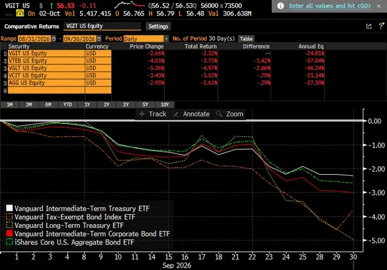Click the USD currency cell for AGG
387x270 pixels.
tap(98, 83)
